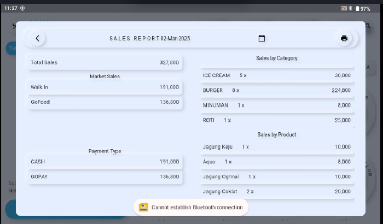Screen dimensions: 383x224
Task: Select the CASH payment type row
Action: [x=105, y=162]
